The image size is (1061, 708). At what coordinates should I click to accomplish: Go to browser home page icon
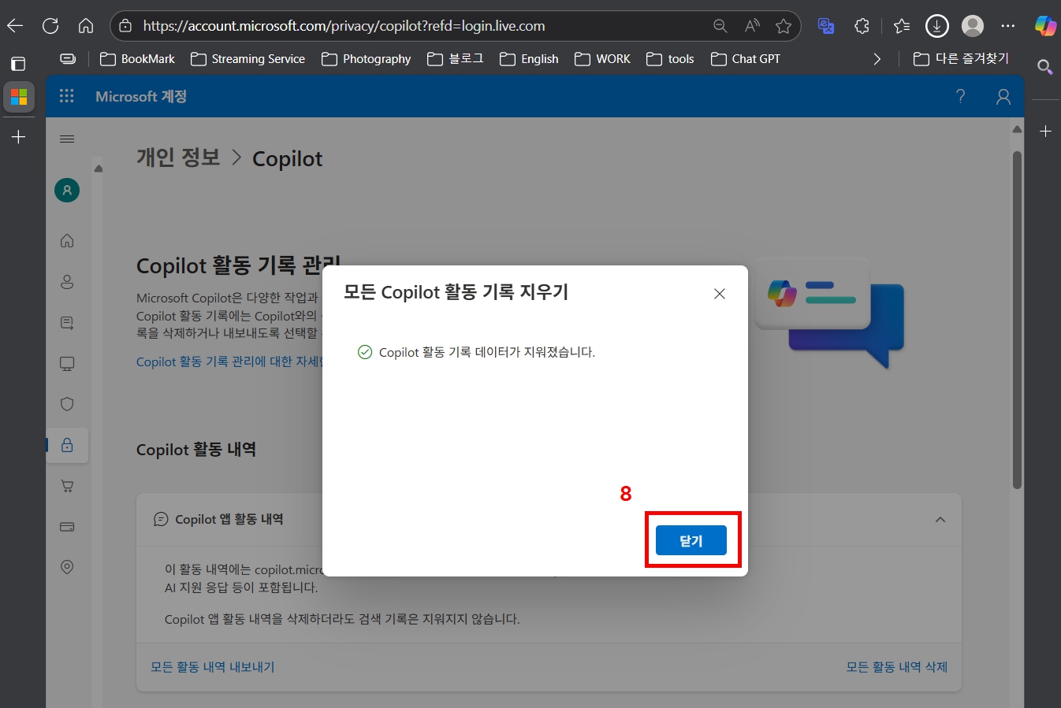click(86, 26)
